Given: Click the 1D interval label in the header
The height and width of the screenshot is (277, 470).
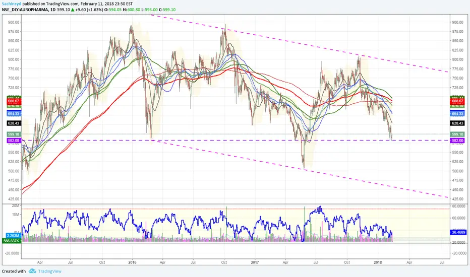Looking at the screenshot, I should click(x=53, y=10).
